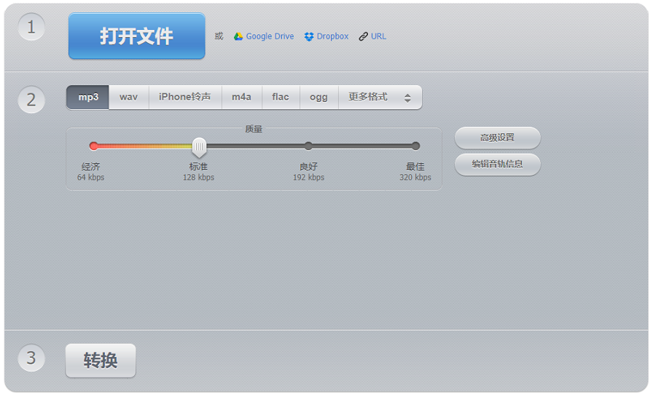Click the 良好 quality label

(x=308, y=167)
